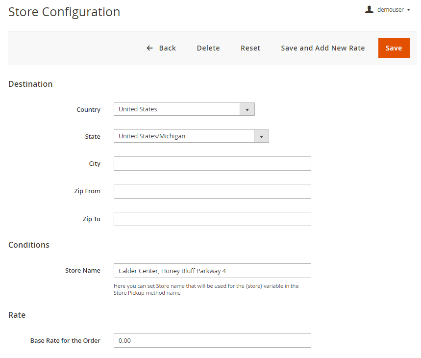Image resolution: width=421 pixels, height=358 pixels.
Task: Select the Zip To input box
Action: pyautogui.click(x=212, y=219)
